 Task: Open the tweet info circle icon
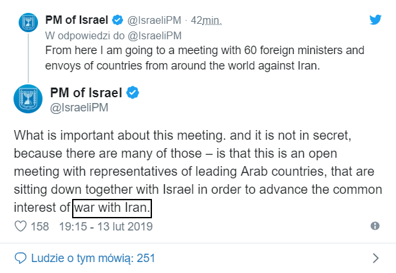[x=375, y=226]
